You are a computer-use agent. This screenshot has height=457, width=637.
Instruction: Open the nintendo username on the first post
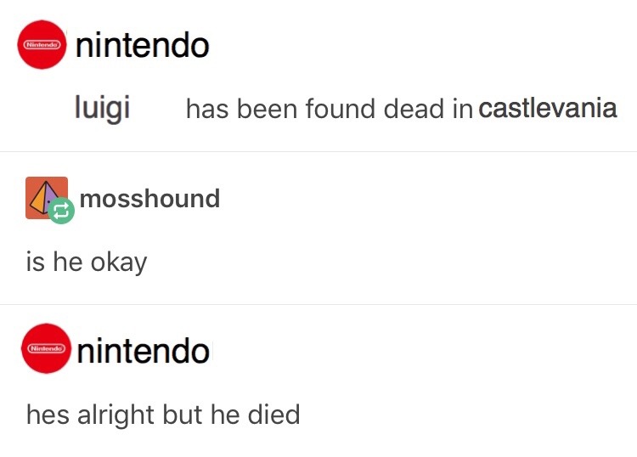click(x=142, y=44)
